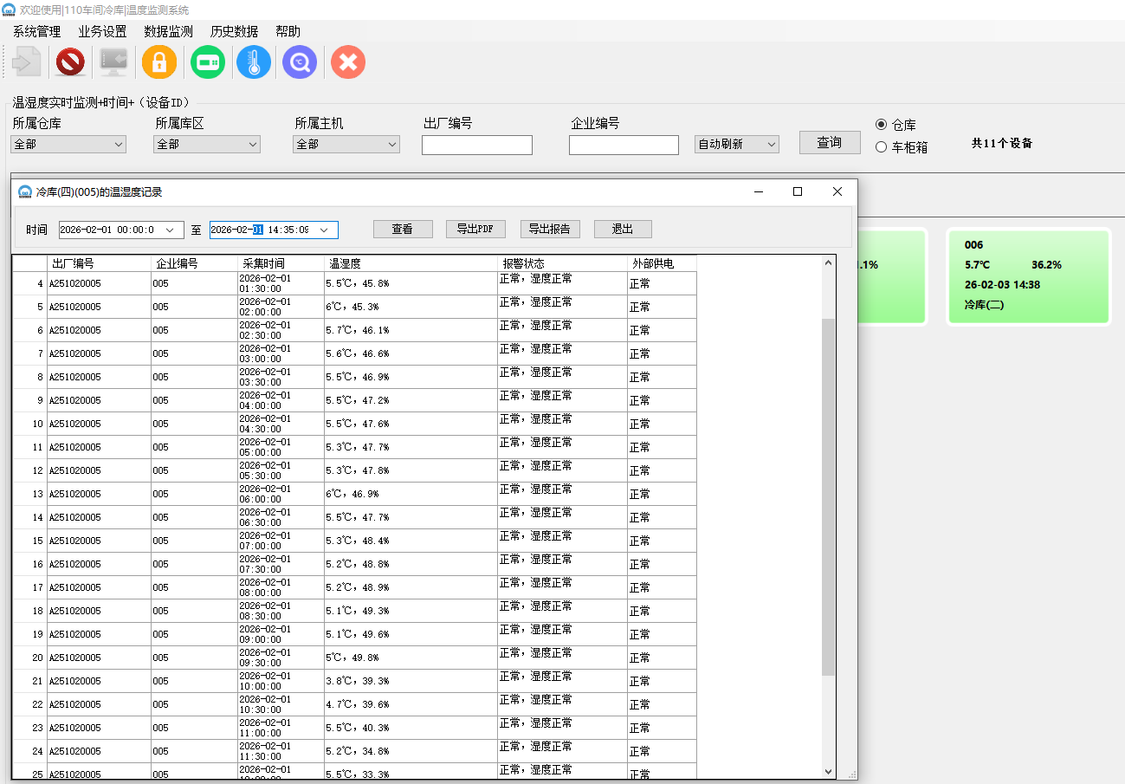This screenshot has height=784, width=1125.
Task: Expand the 所属库区 dropdown
Action: coord(252,145)
